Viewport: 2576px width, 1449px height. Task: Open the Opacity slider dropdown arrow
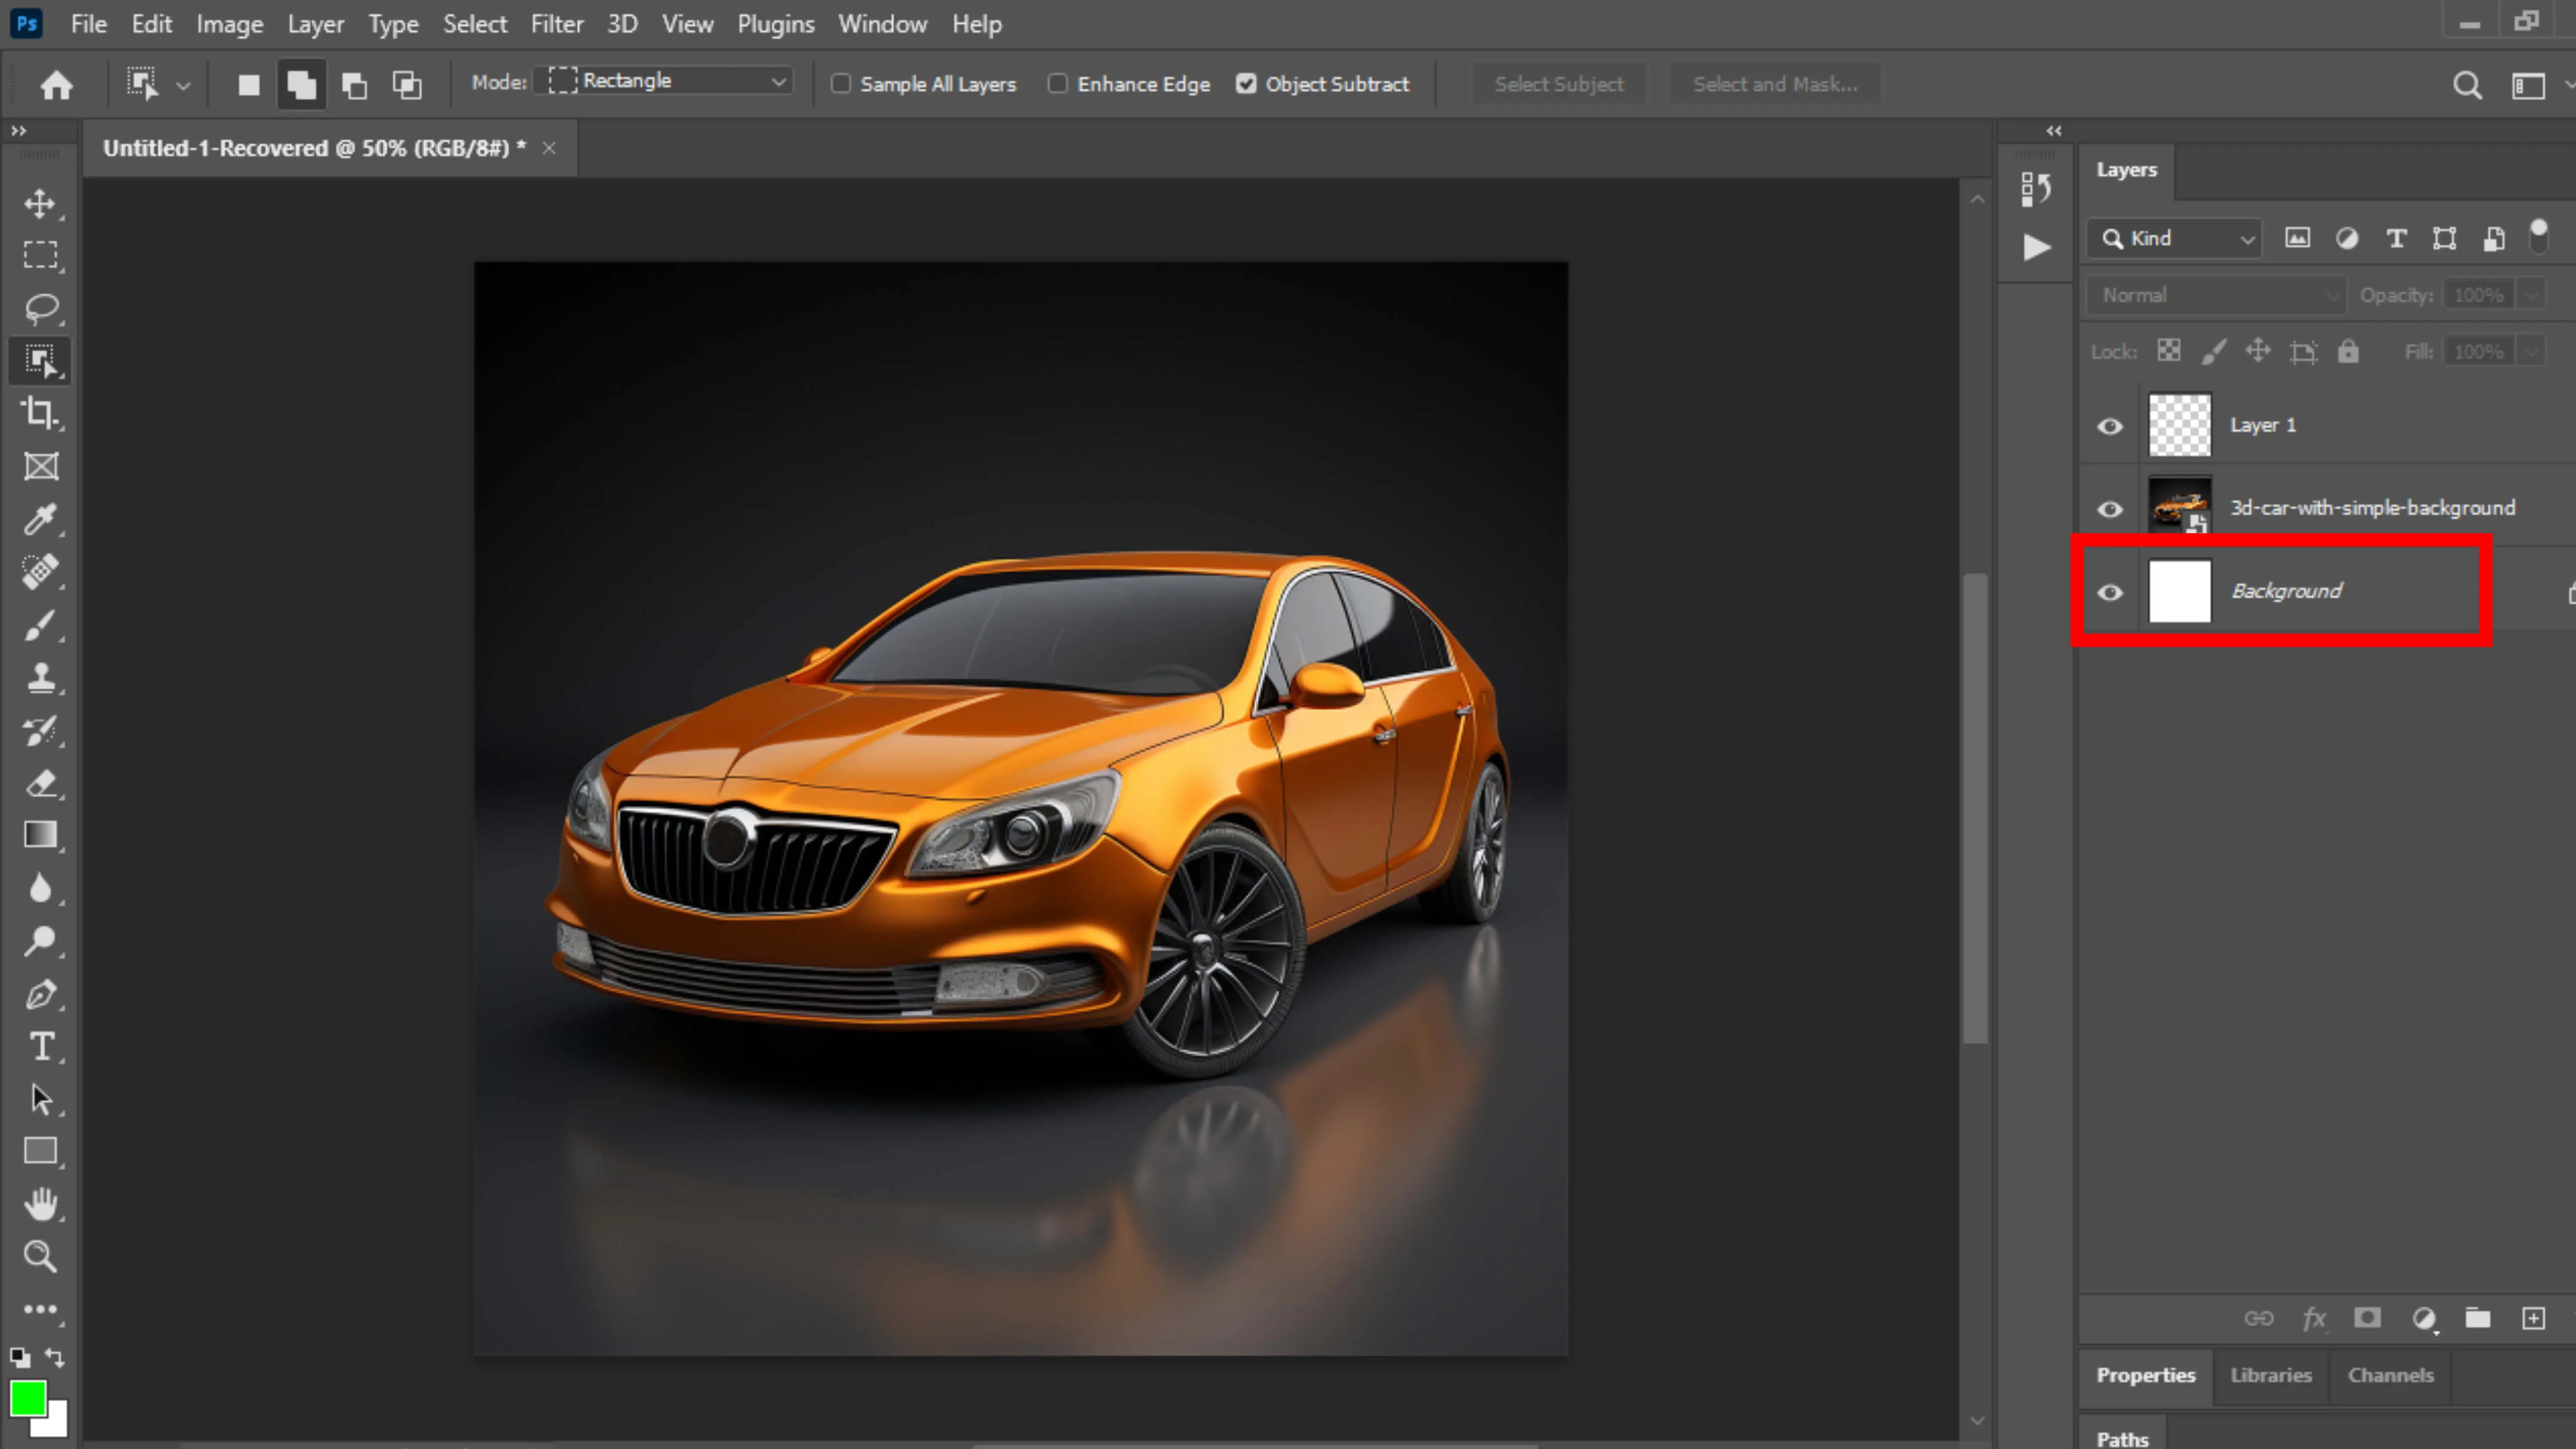pyautogui.click(x=2532, y=295)
